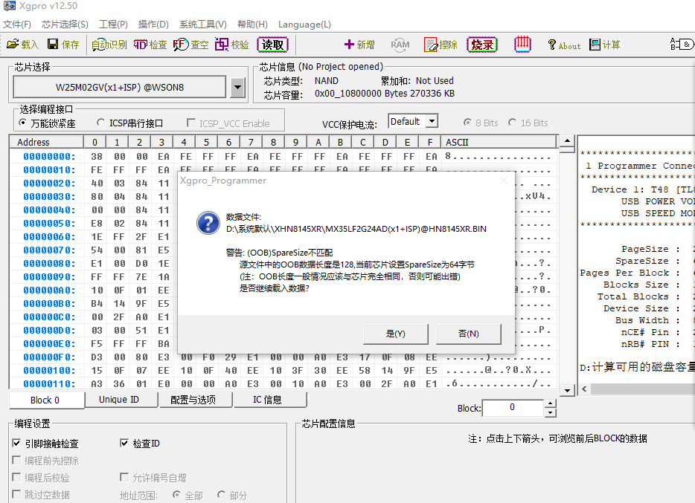Click 是(Y) to continue loading data
The width and height of the screenshot is (695, 503).
point(395,334)
